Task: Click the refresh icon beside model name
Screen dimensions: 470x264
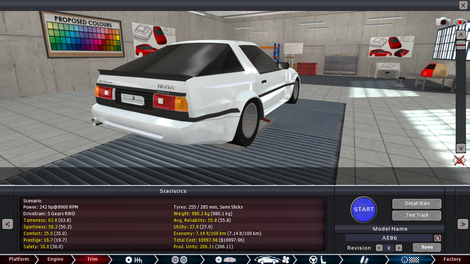Action: pos(437,238)
